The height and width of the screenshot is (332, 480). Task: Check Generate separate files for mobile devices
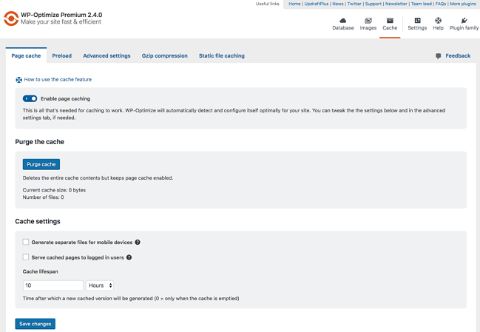26,242
